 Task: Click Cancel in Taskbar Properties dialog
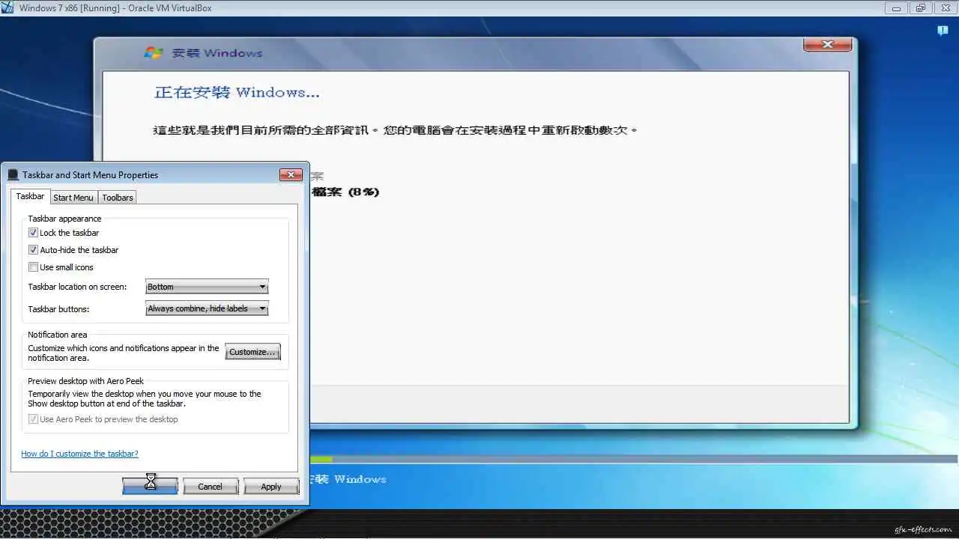tap(210, 487)
